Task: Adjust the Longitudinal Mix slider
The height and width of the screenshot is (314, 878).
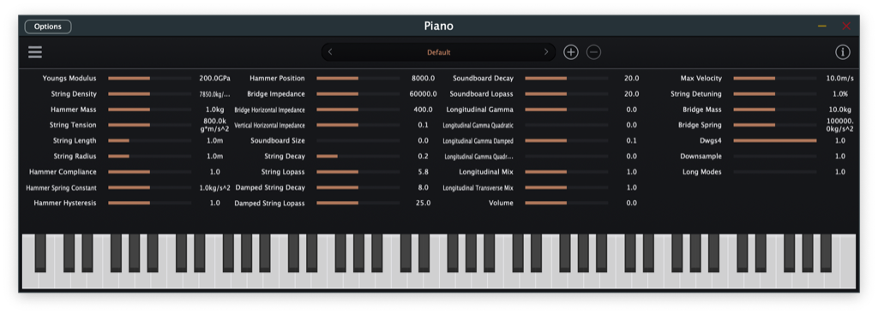Action: 567,172
